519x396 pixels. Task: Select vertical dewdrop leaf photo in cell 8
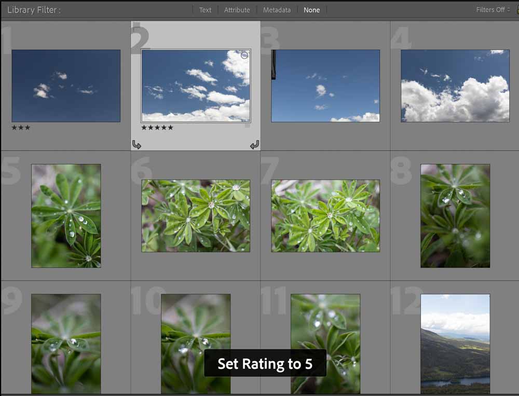click(x=455, y=216)
